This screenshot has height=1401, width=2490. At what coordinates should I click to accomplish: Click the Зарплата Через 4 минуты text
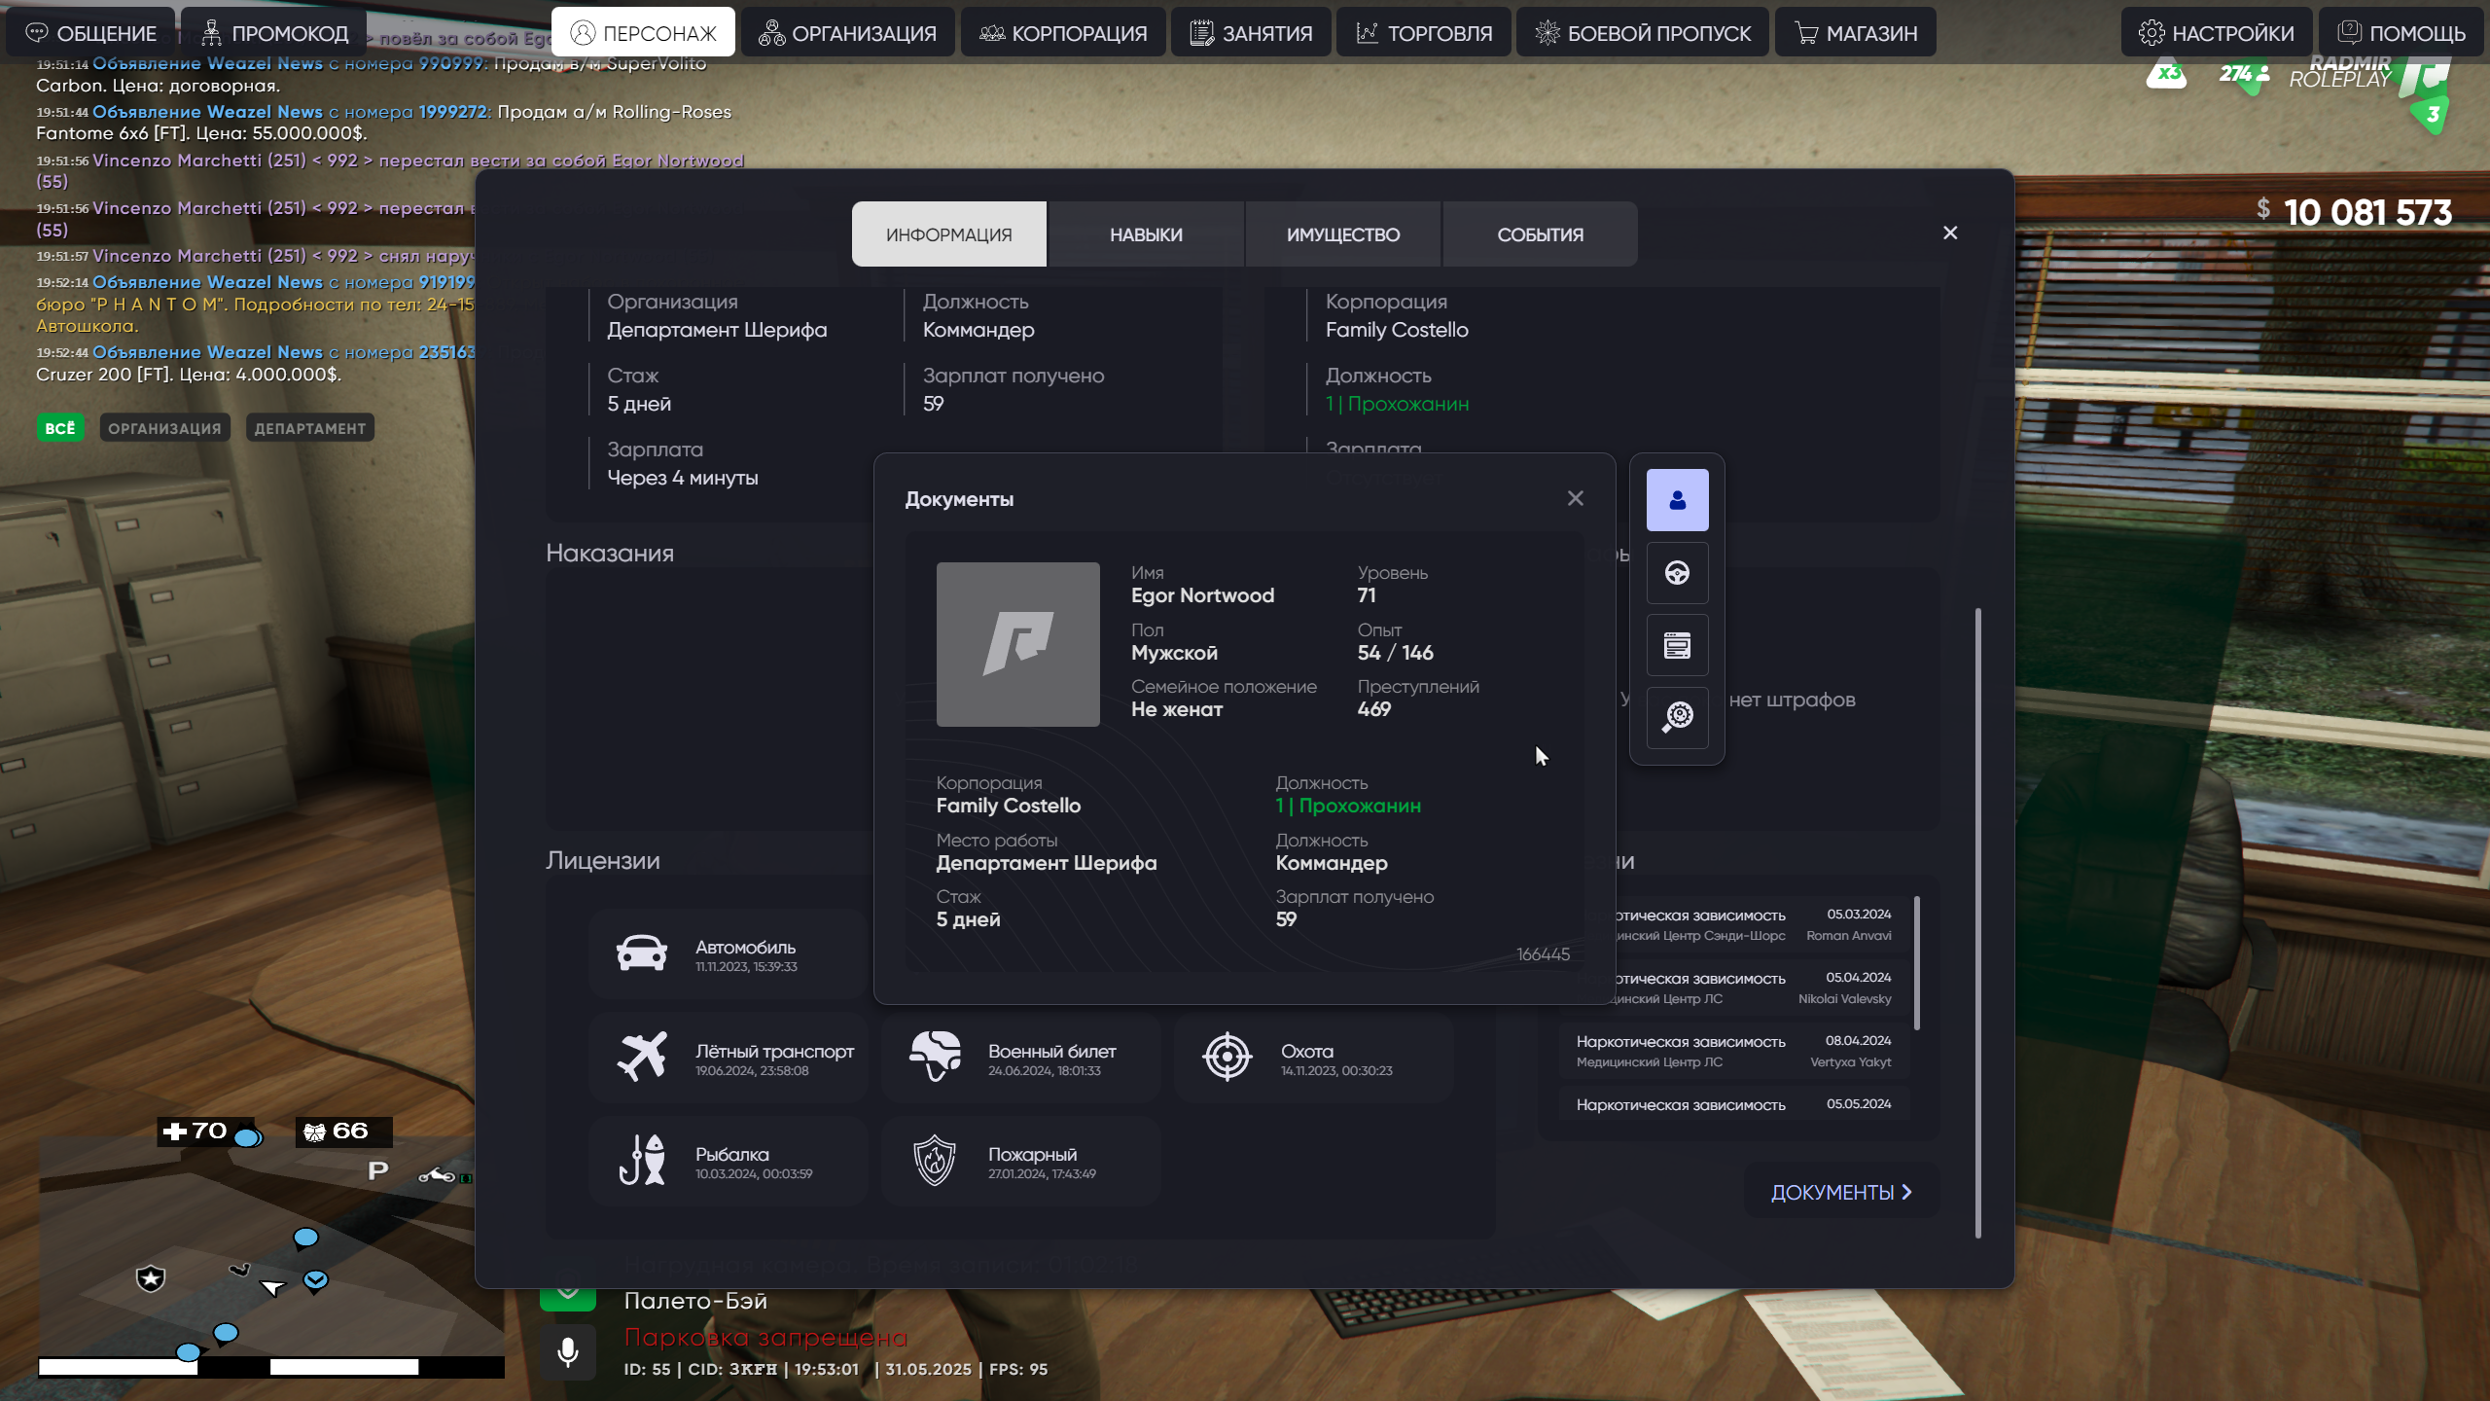682,478
